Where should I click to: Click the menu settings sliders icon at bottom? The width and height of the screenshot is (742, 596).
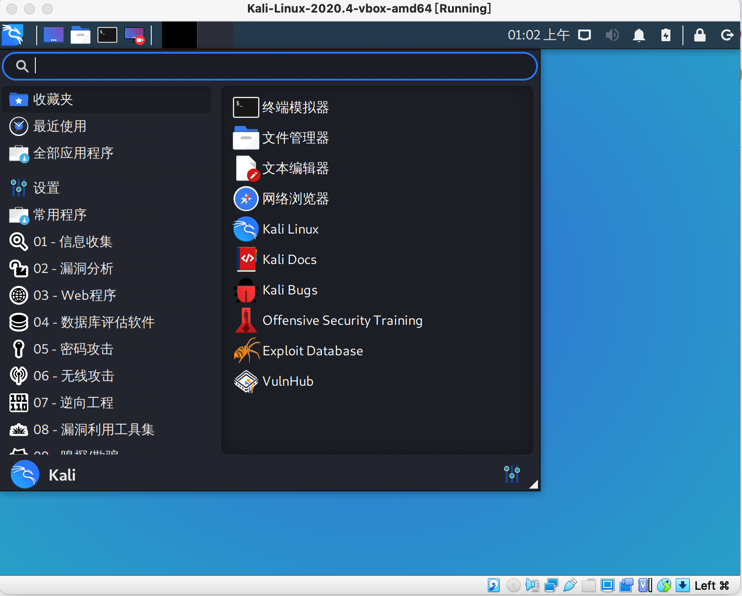coord(512,474)
